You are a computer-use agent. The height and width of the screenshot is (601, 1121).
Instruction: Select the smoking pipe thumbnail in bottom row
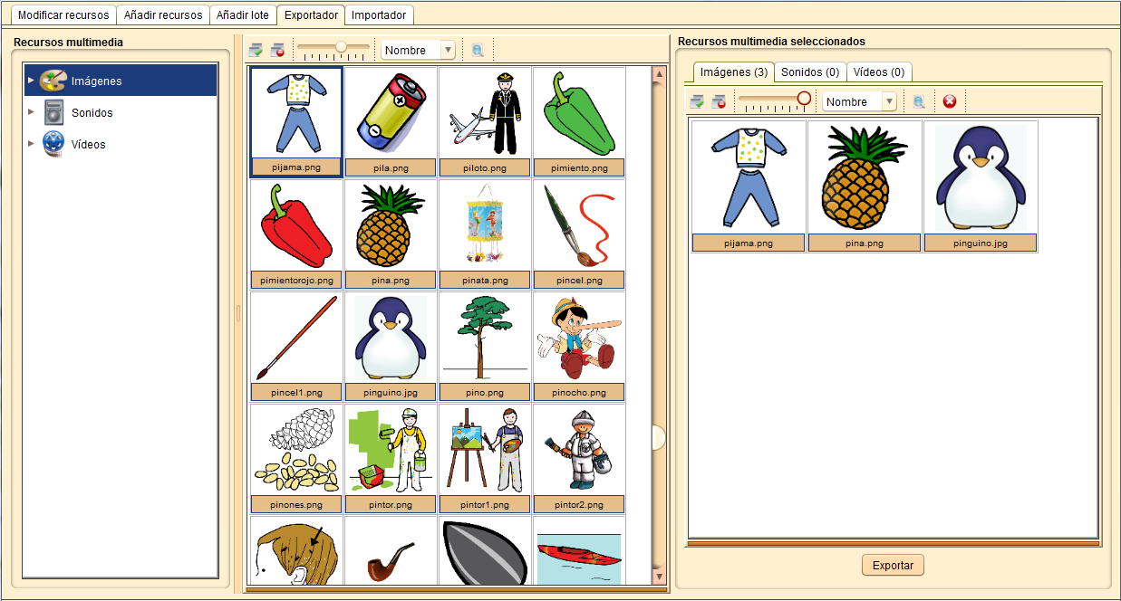coord(391,550)
